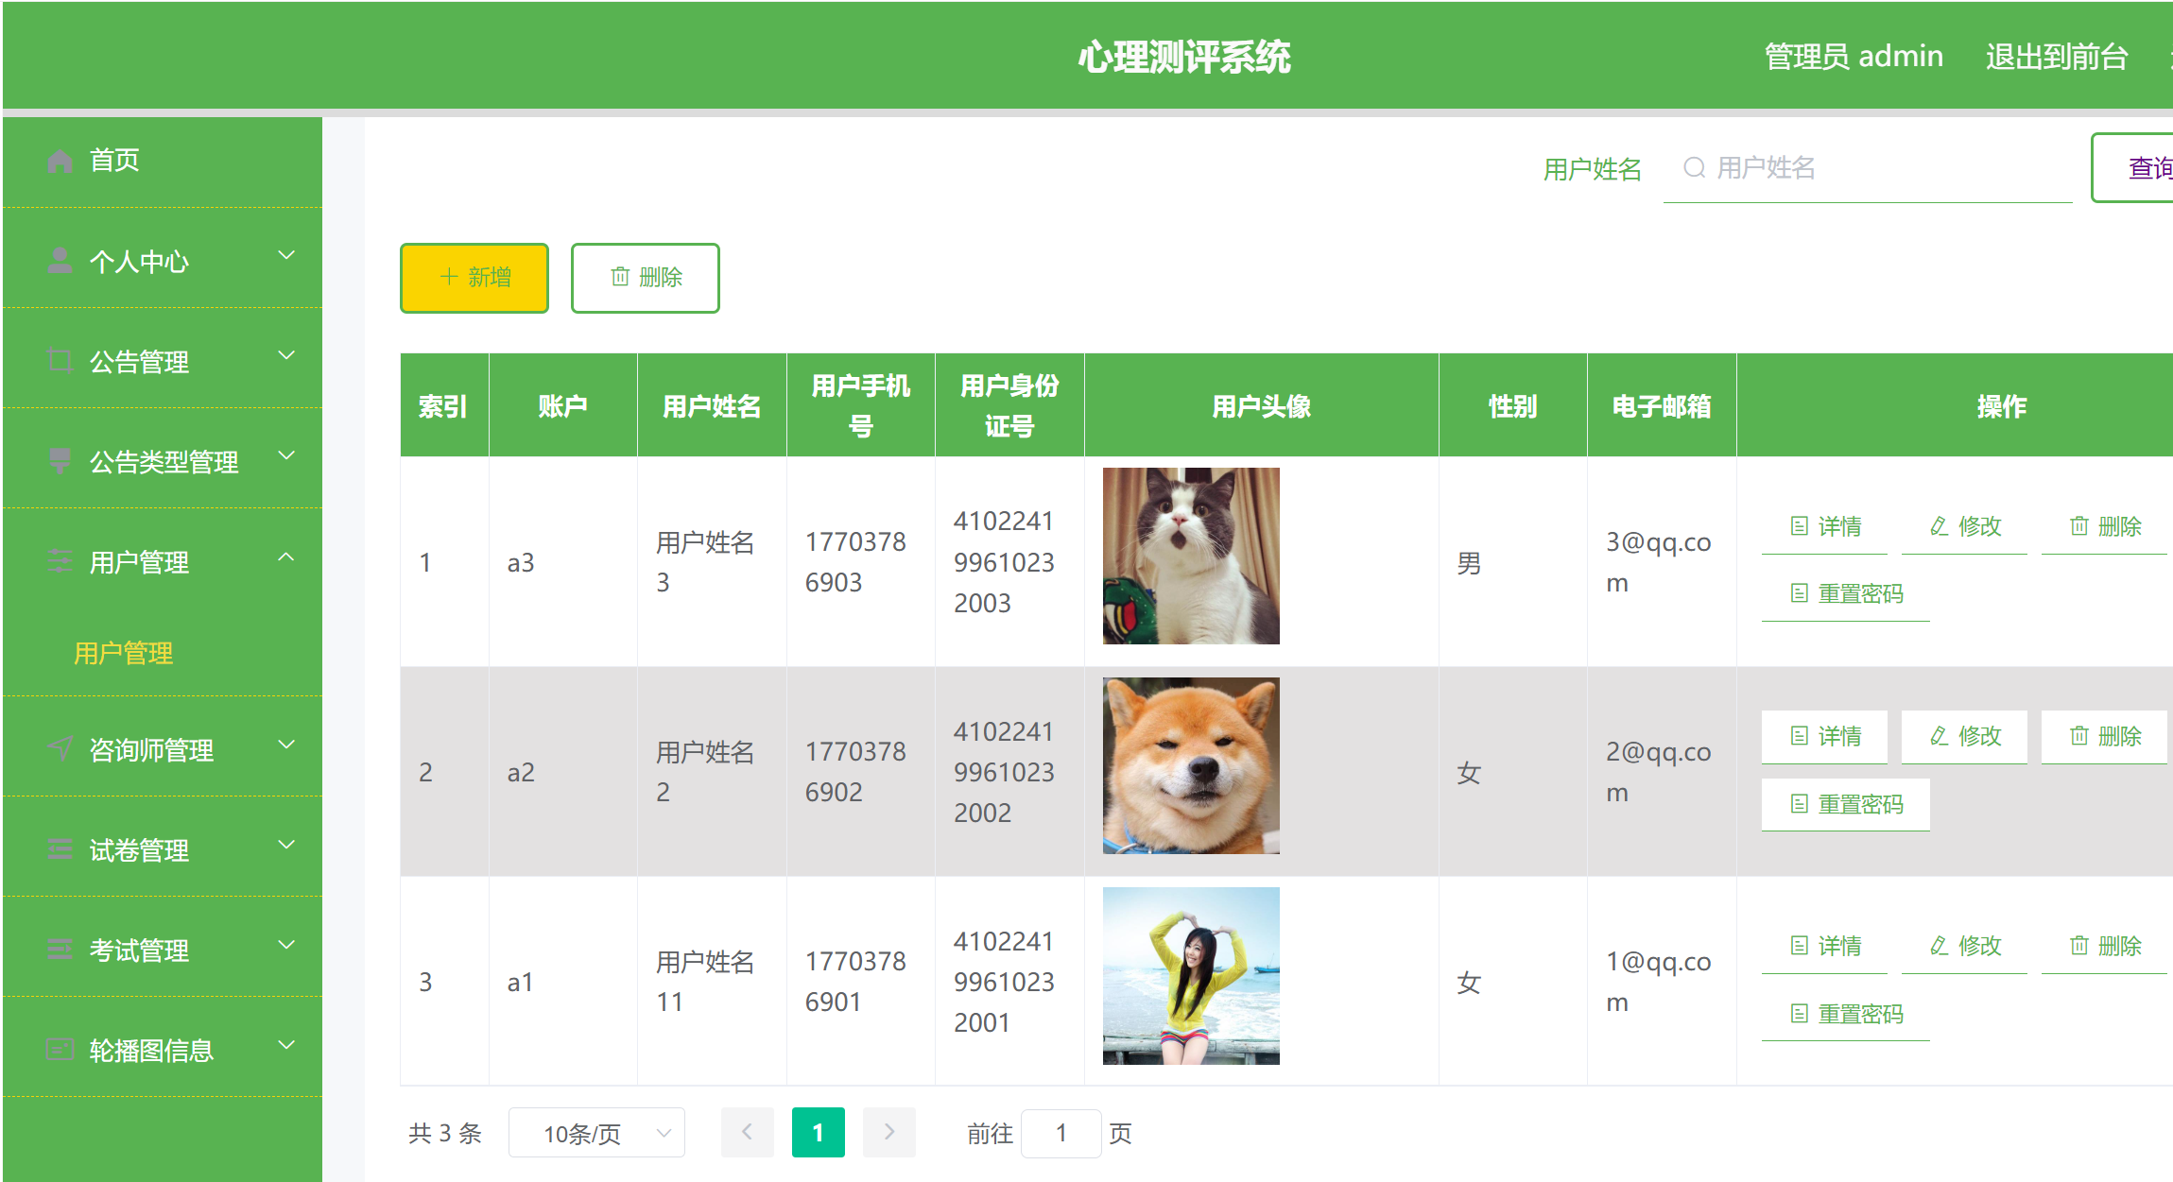Image resolution: width=2173 pixels, height=1182 pixels.
Task: Click the home icon beside 首页
Action: coord(60,160)
